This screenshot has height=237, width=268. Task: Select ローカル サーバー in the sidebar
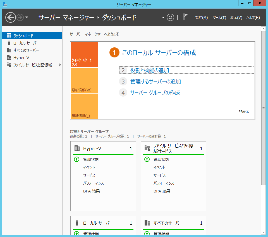[x=32, y=43]
